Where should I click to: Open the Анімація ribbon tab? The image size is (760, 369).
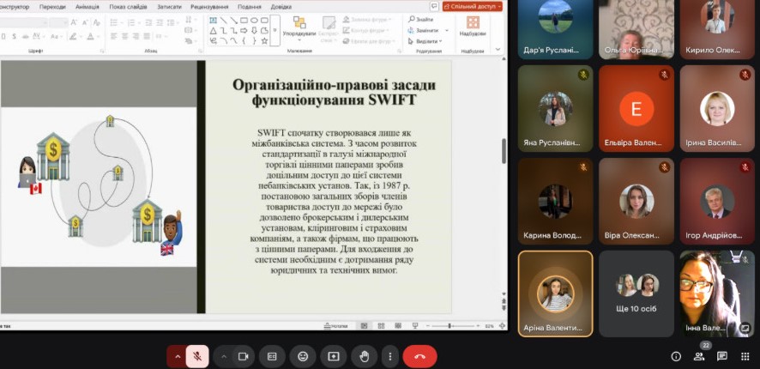pos(87,6)
